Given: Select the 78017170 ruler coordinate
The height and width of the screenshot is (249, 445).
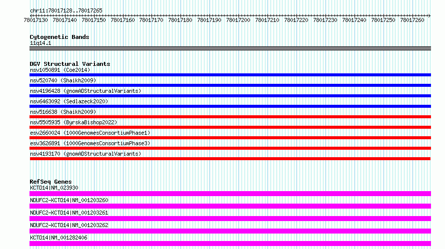Looking at the screenshot, I should pos(151,20).
